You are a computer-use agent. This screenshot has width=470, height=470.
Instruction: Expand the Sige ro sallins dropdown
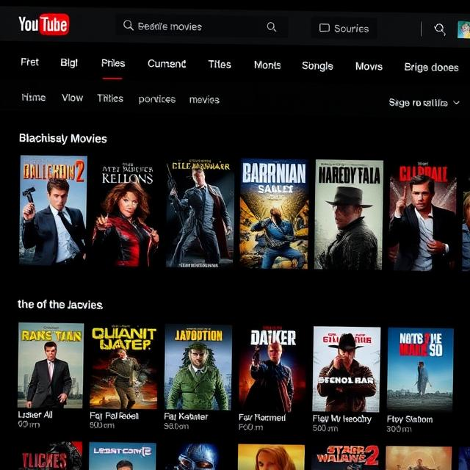424,103
